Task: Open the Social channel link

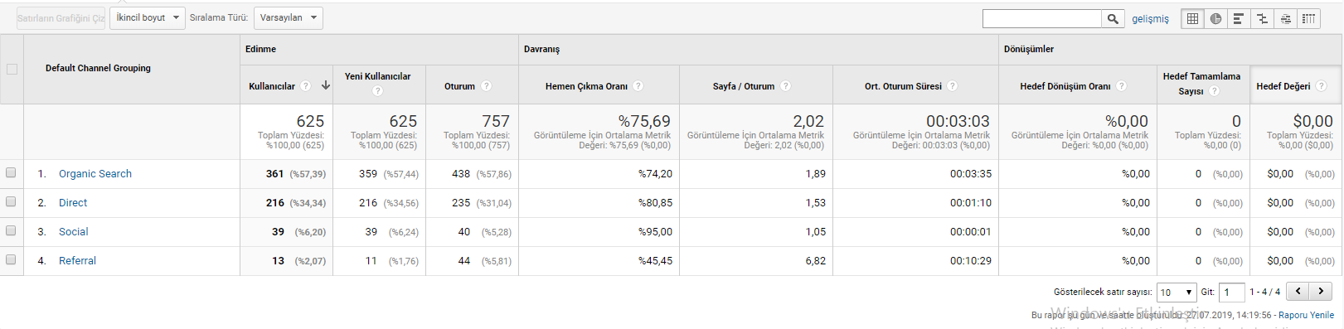Action: click(73, 232)
